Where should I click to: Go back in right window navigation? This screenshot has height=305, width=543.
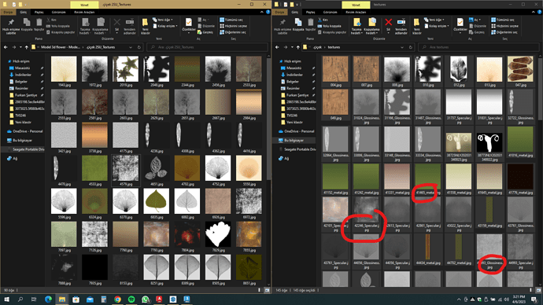(x=277, y=47)
